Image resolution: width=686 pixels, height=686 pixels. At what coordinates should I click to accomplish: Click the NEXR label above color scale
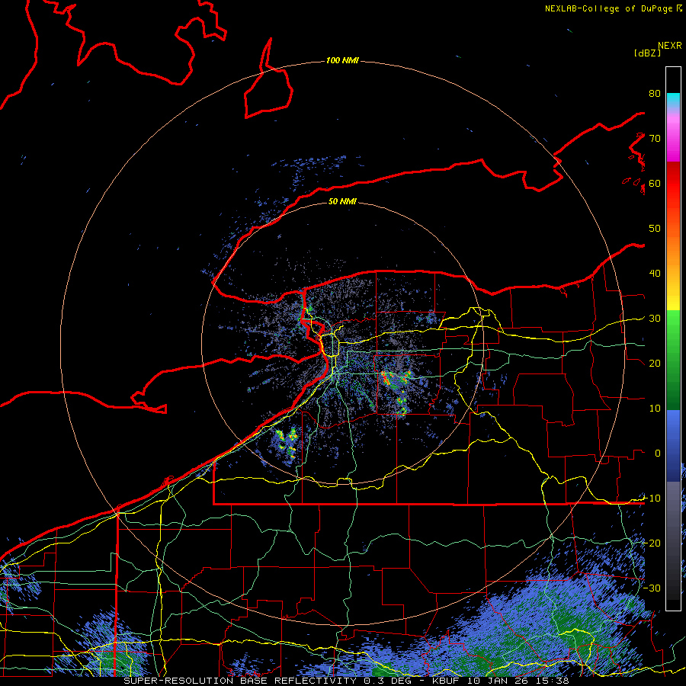coord(670,46)
